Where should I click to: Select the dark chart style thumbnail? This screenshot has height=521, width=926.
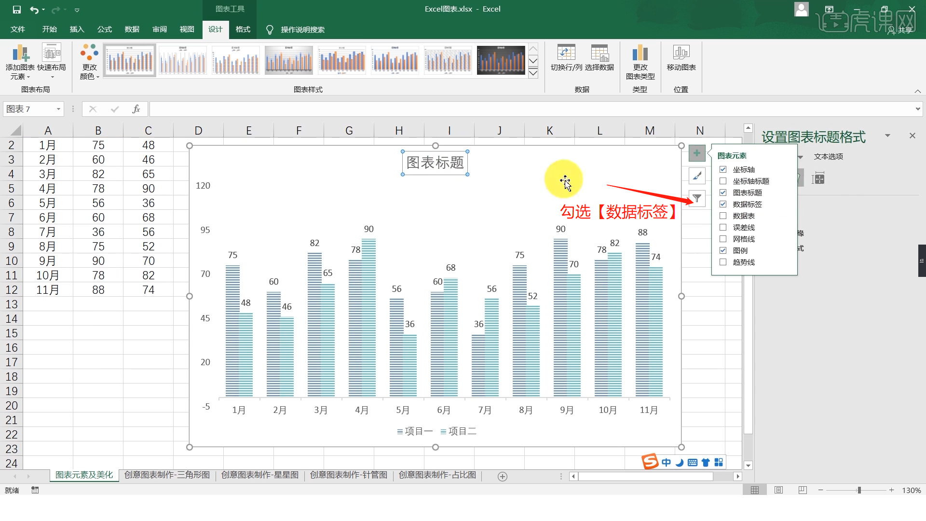pos(501,60)
